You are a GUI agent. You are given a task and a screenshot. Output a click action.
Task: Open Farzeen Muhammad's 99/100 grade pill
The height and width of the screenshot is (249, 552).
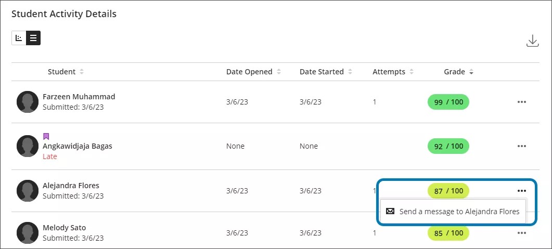coord(448,102)
